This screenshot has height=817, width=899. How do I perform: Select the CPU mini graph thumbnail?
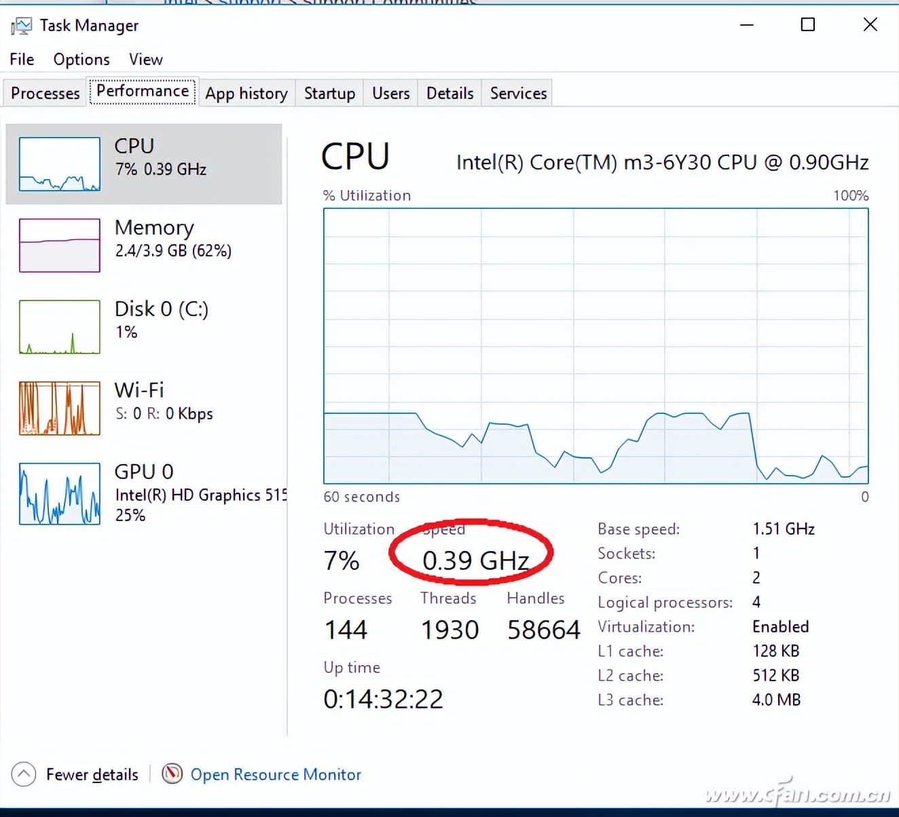(x=60, y=164)
